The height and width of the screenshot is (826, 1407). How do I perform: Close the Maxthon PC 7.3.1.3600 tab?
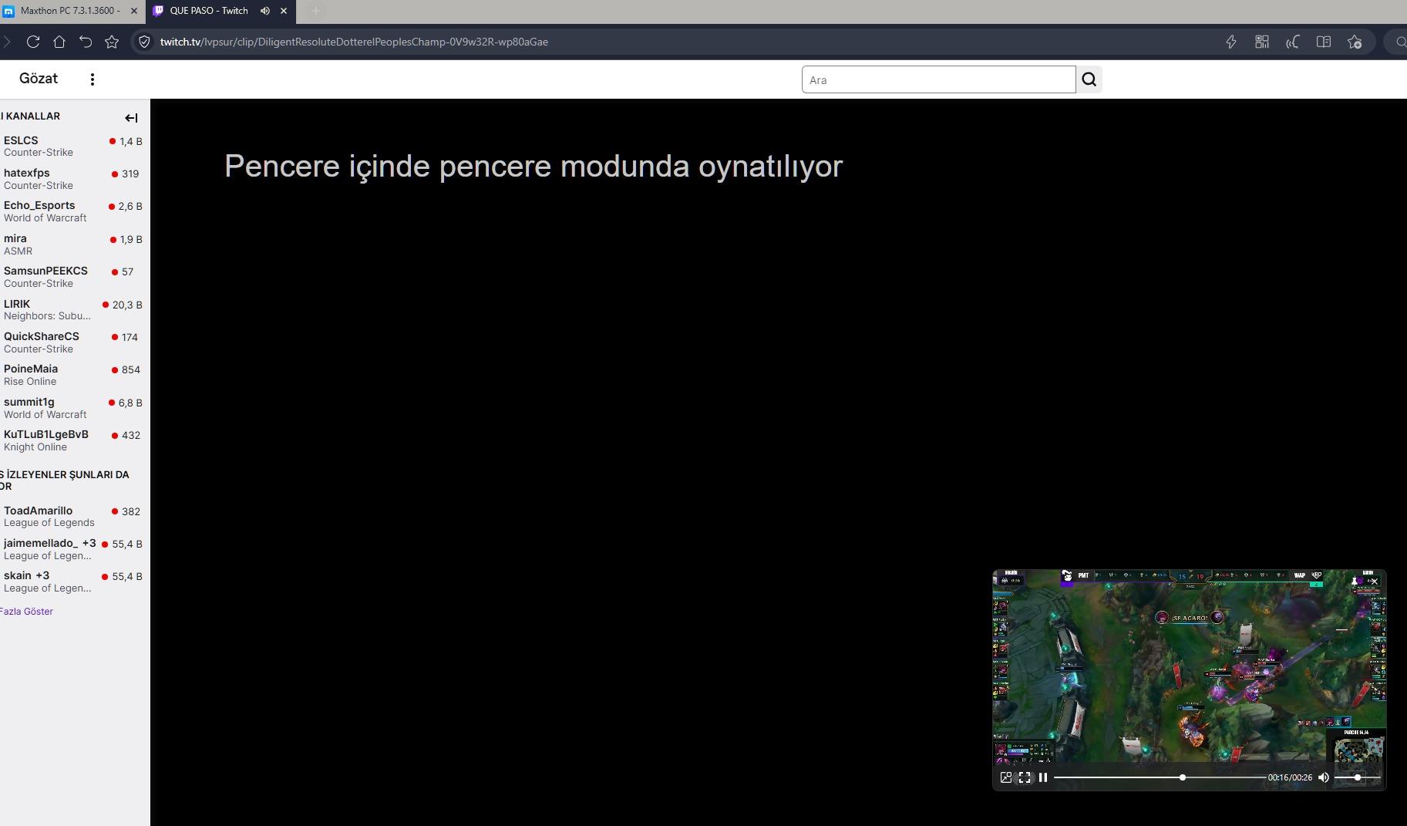point(134,11)
